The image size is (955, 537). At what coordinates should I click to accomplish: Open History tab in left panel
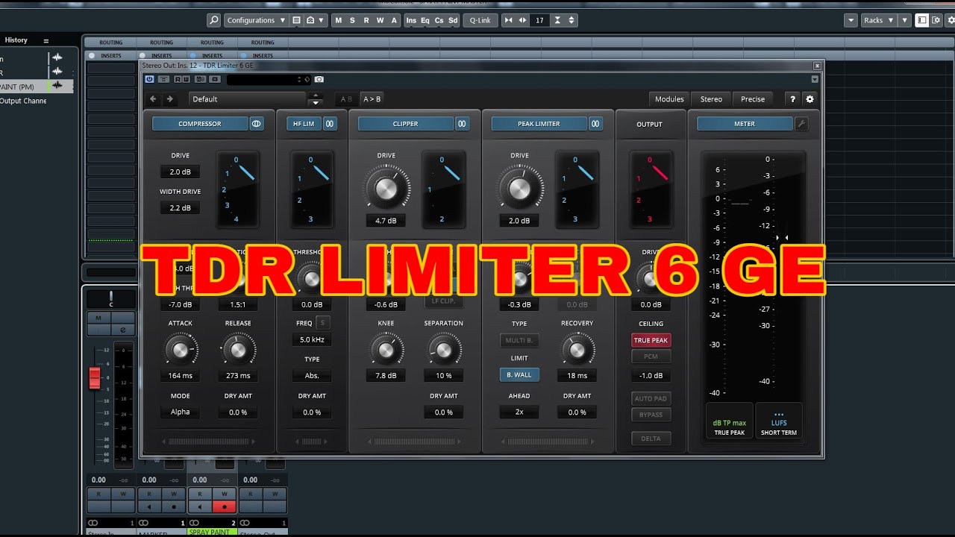(16, 40)
